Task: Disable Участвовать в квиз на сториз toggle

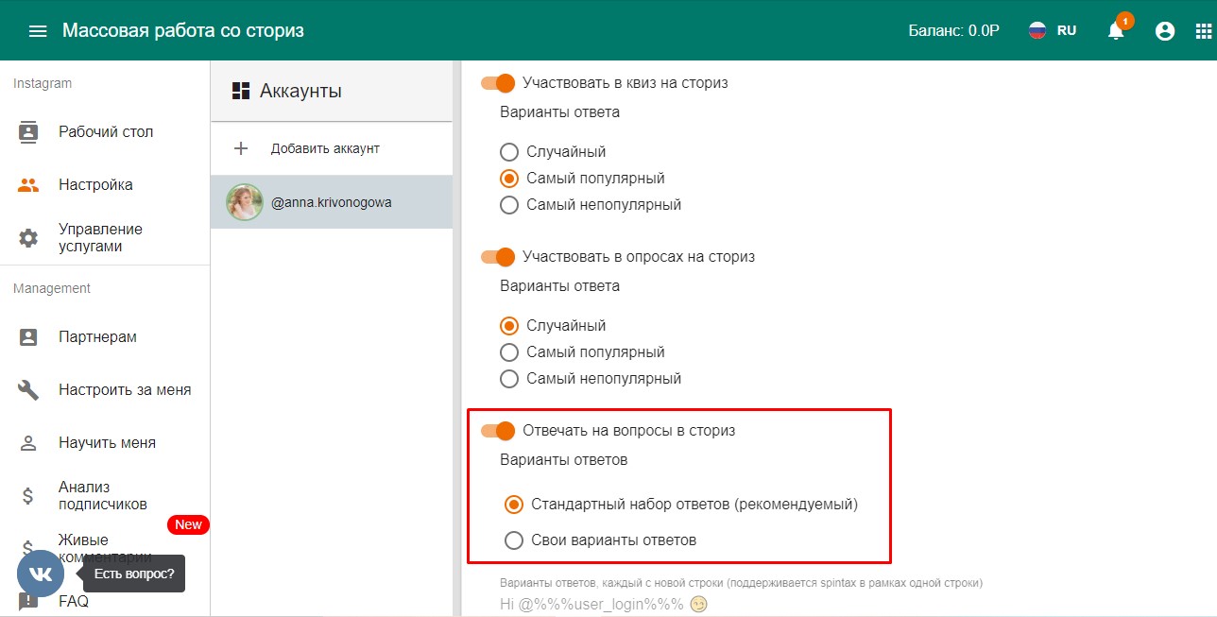Action: pyautogui.click(x=498, y=83)
